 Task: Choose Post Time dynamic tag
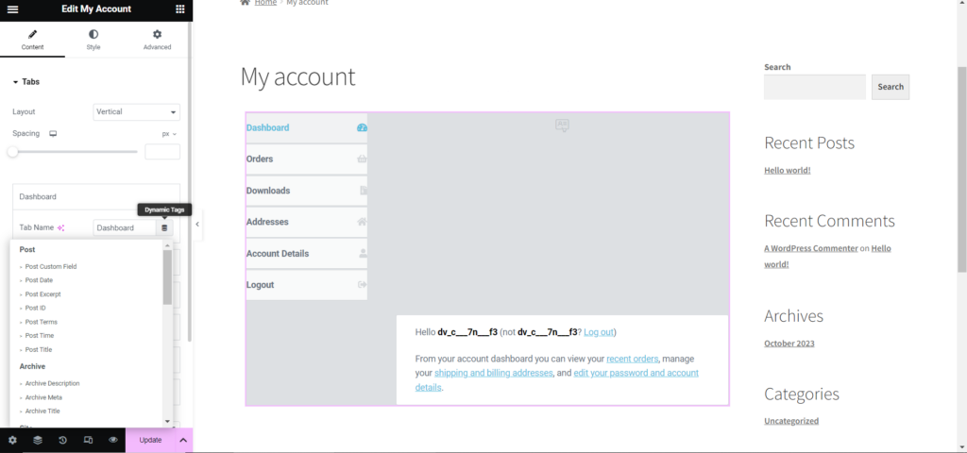tap(40, 336)
